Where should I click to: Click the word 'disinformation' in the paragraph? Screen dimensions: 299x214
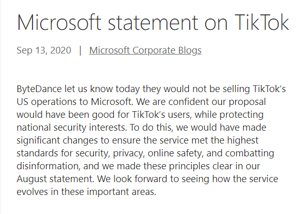pyautogui.click(x=47, y=166)
